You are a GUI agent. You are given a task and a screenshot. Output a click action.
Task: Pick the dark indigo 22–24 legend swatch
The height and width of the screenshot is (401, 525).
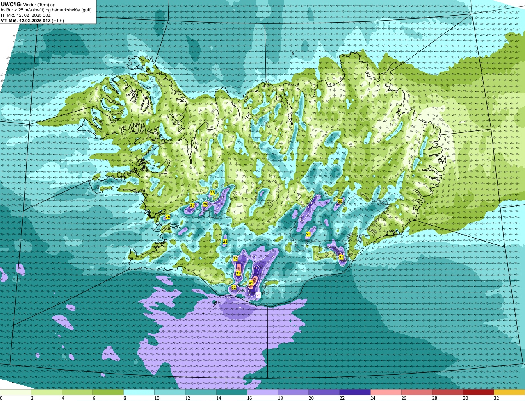355,392
